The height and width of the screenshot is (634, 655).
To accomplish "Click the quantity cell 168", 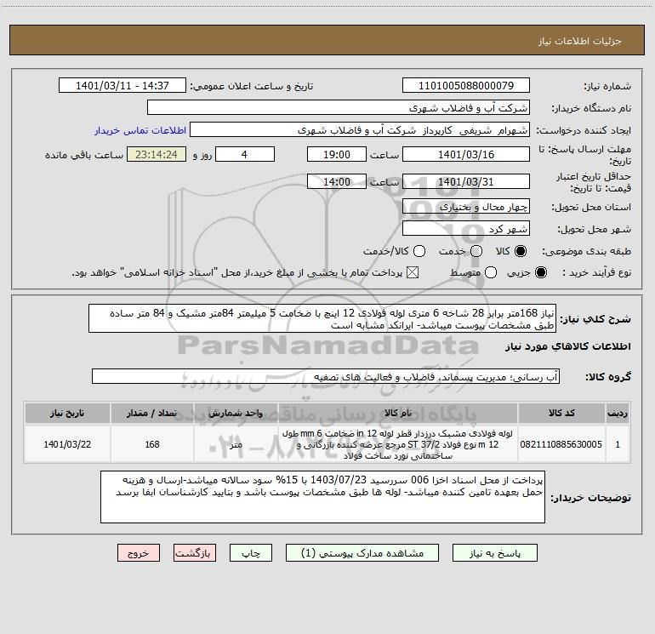I will 152,444.
